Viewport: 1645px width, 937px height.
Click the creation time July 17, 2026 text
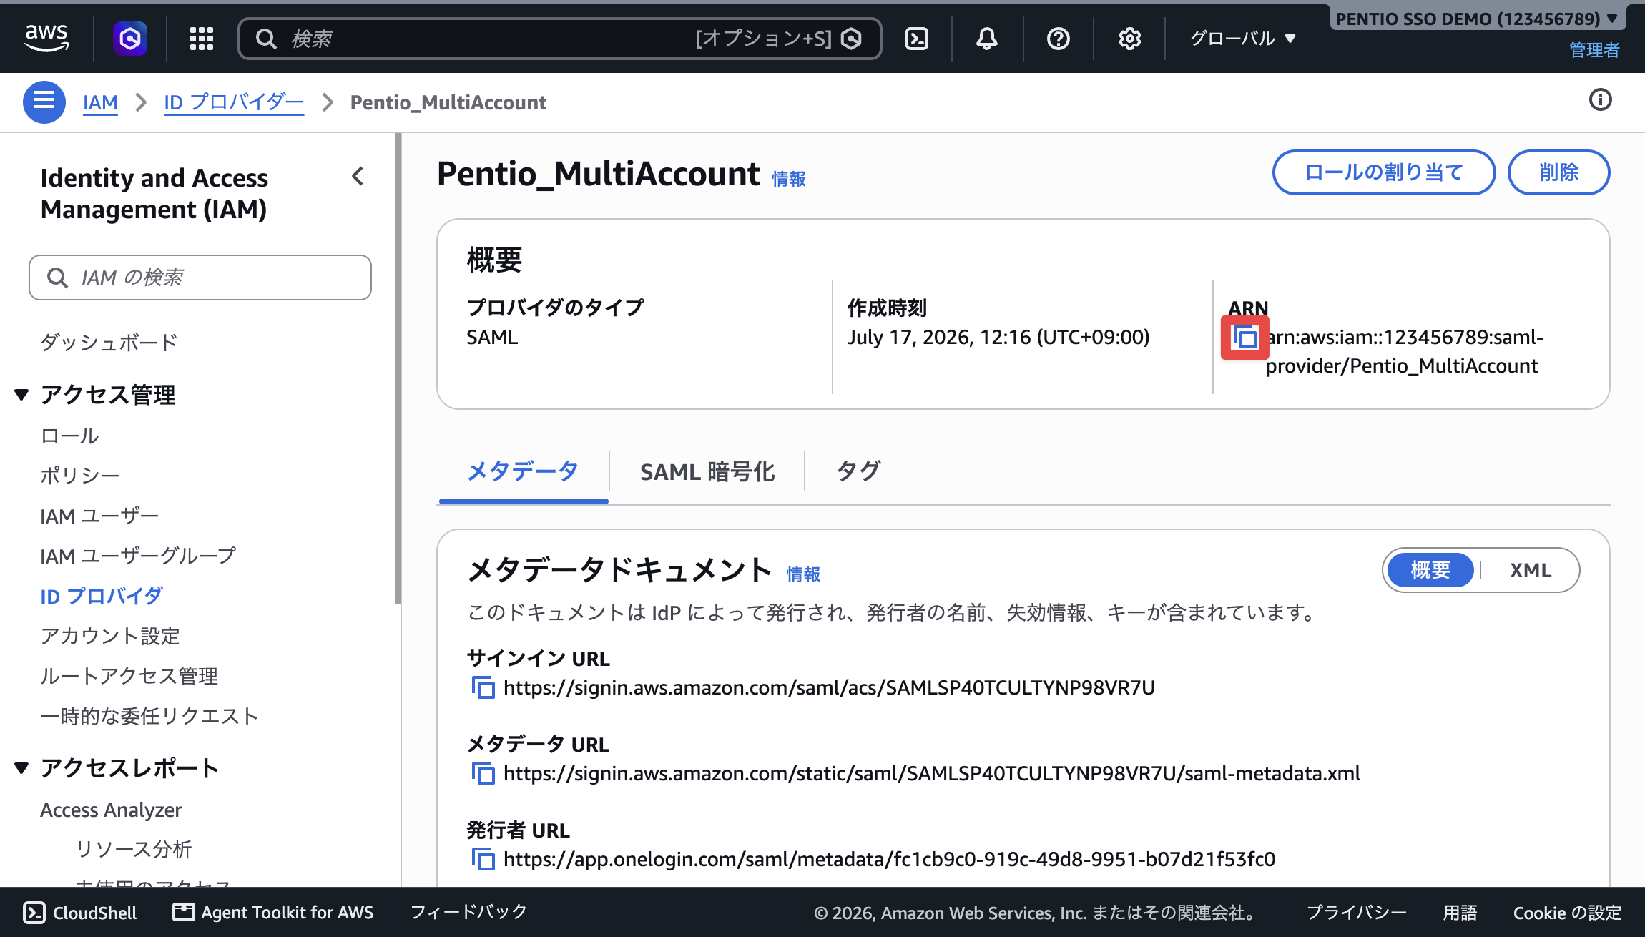(998, 337)
